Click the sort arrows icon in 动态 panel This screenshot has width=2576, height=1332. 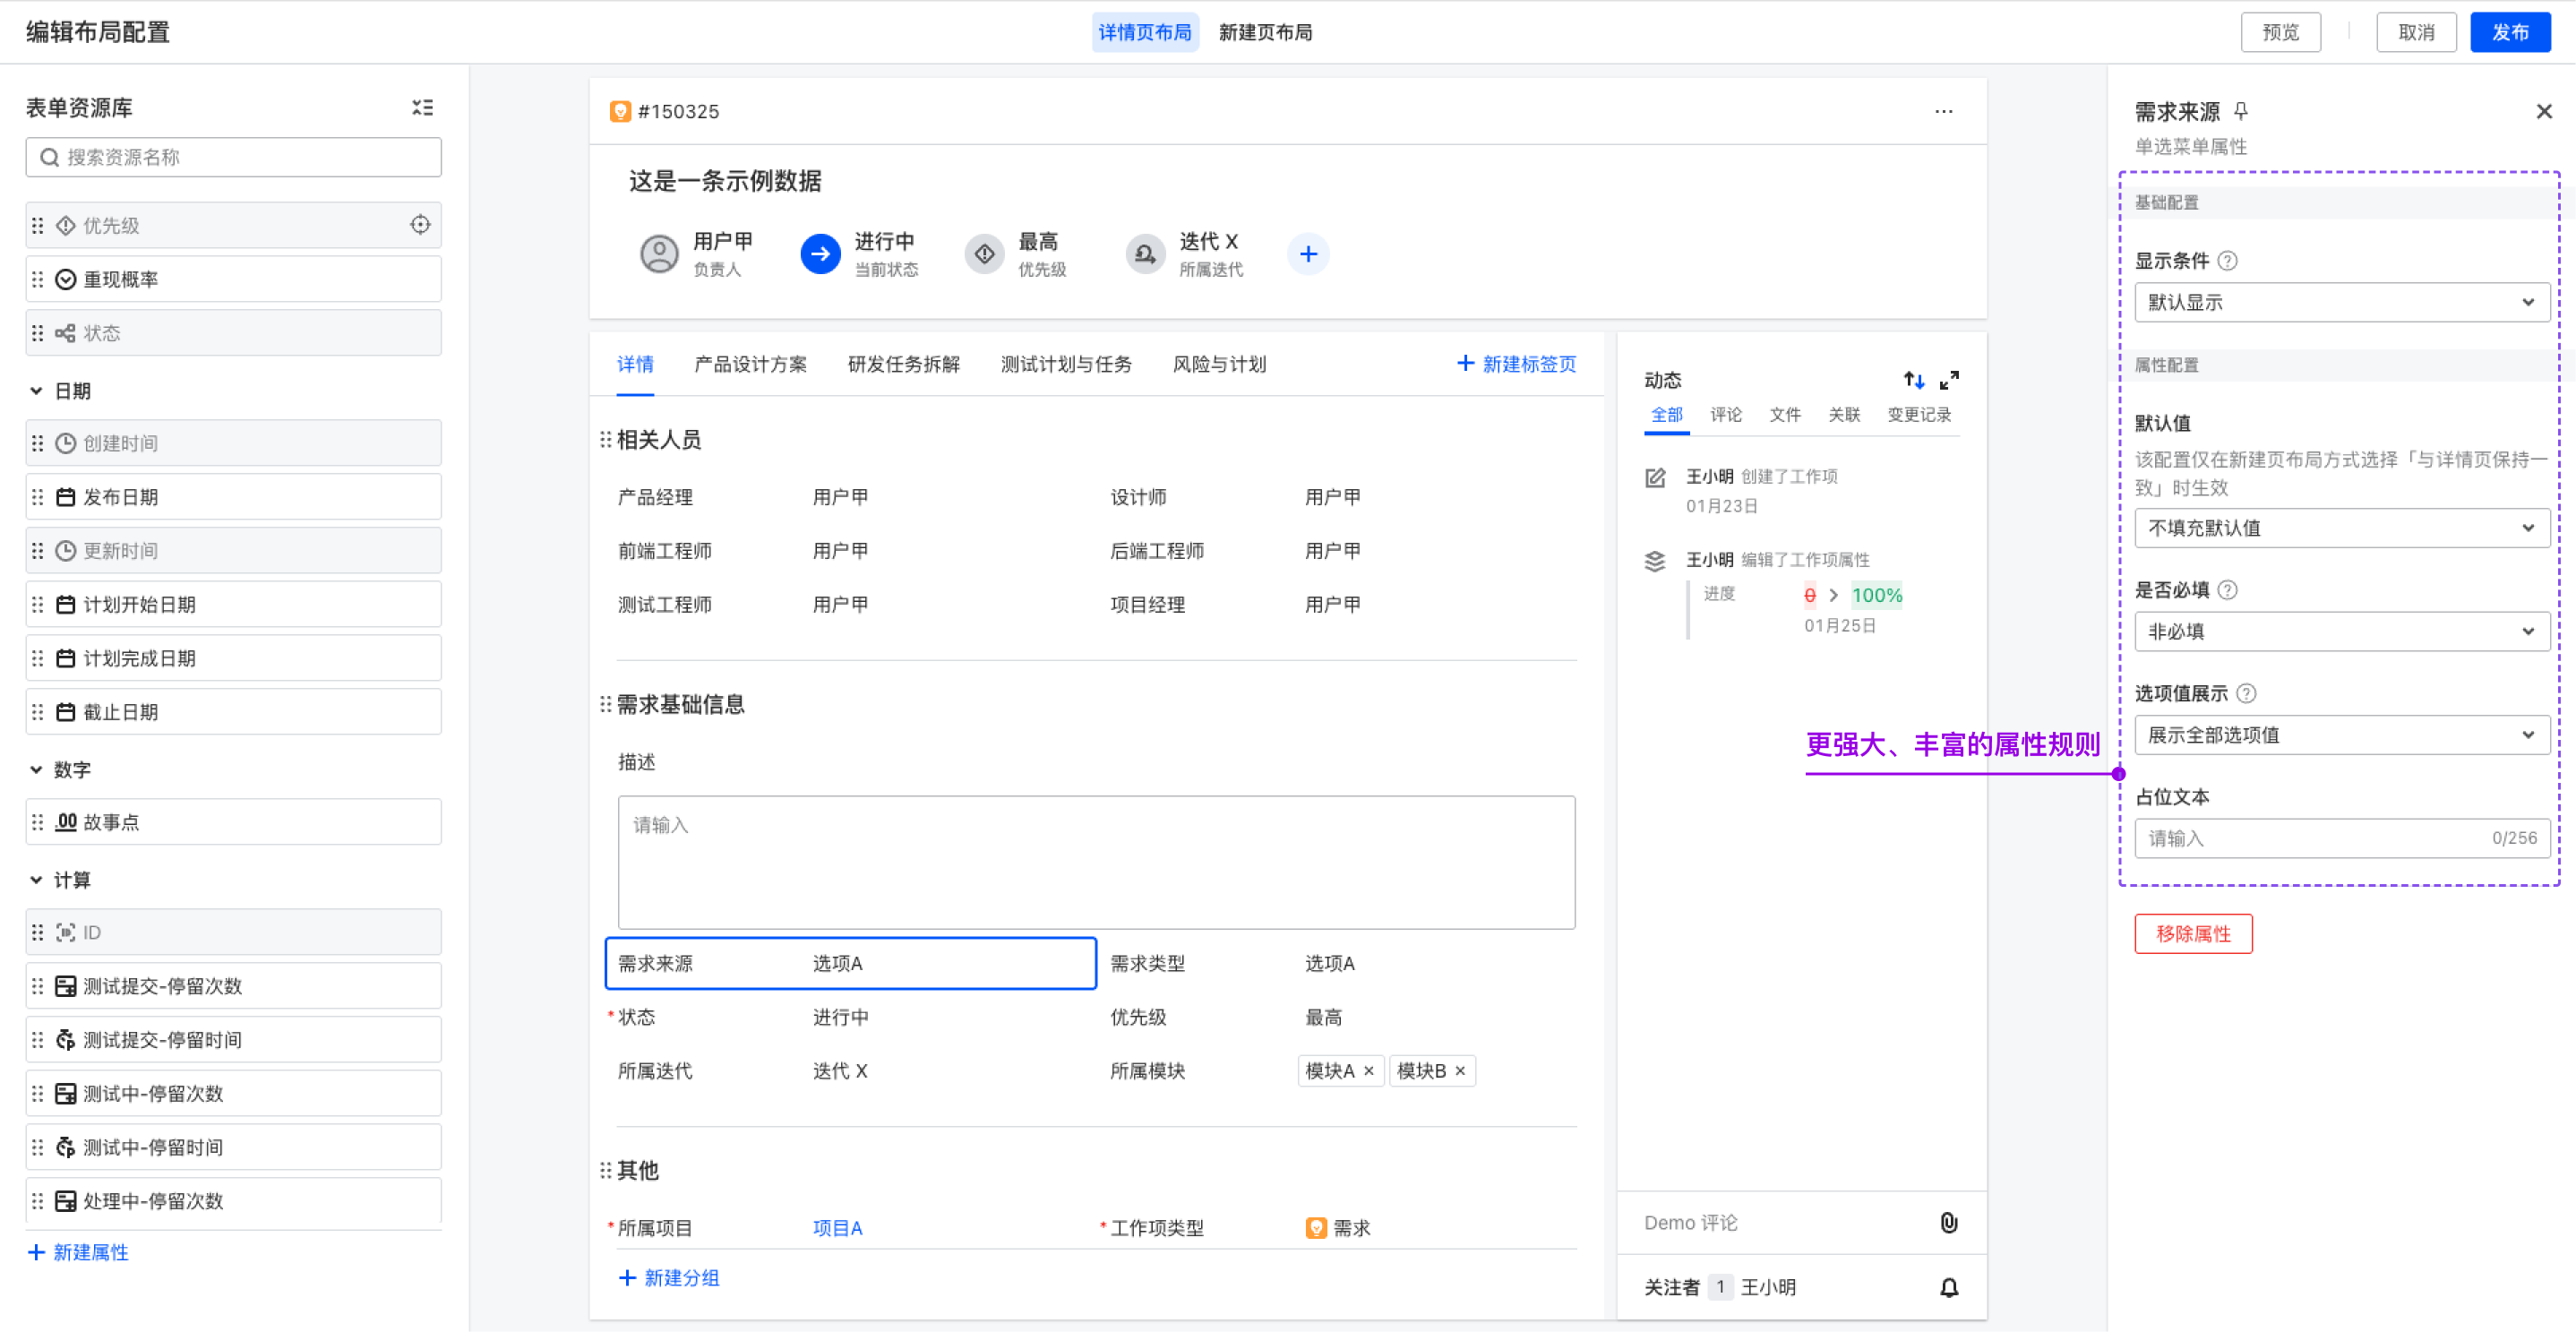pyautogui.click(x=1913, y=380)
